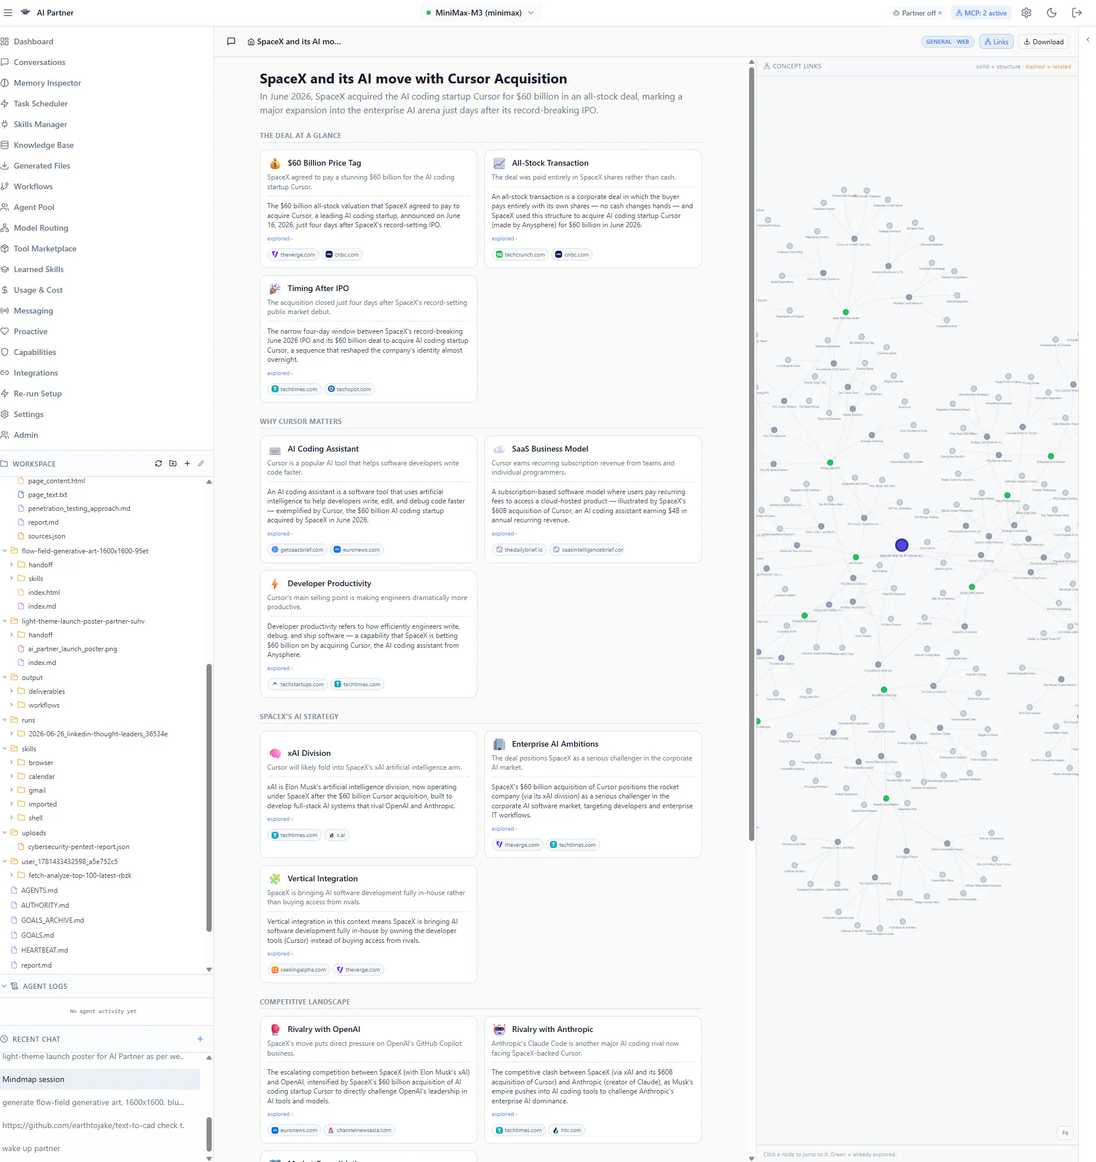Open techcrunch.com source link
The image size is (1096, 1162).
coord(520,255)
